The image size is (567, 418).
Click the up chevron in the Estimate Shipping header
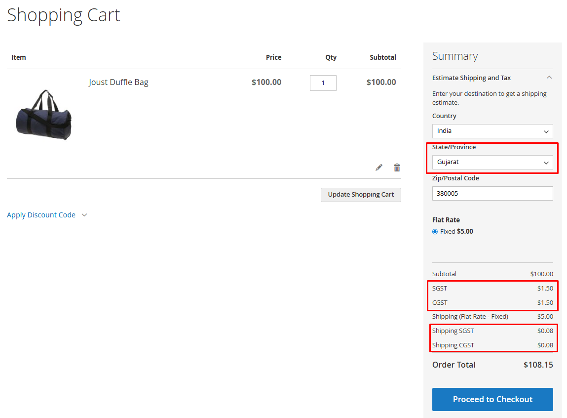pos(549,78)
